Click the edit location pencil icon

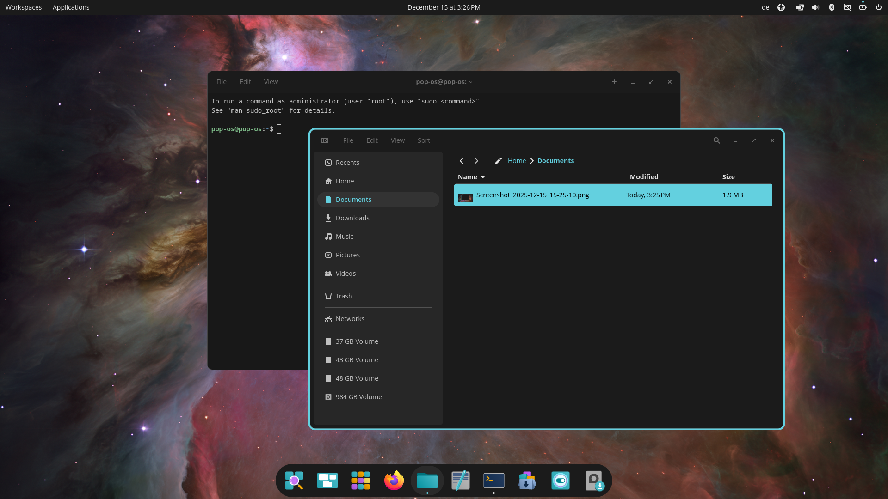(498, 161)
